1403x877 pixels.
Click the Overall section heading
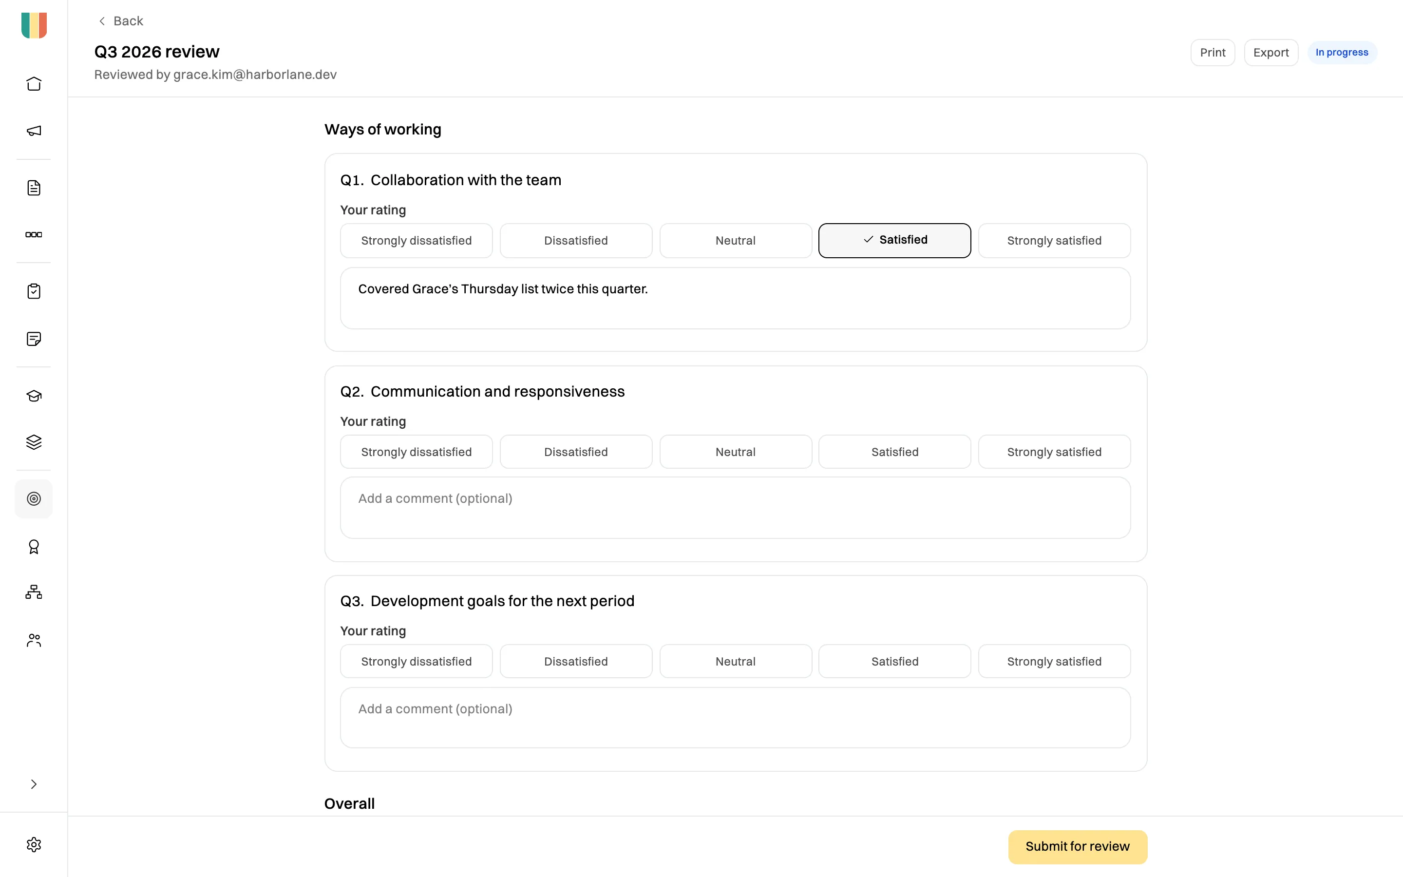click(x=349, y=803)
